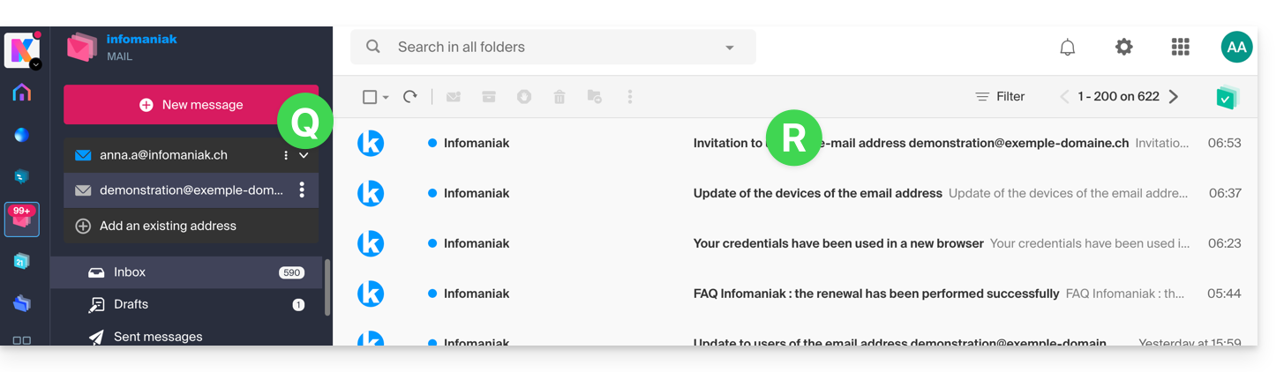Click Add an existing address
This screenshot has width=1284, height=372.
168,226
